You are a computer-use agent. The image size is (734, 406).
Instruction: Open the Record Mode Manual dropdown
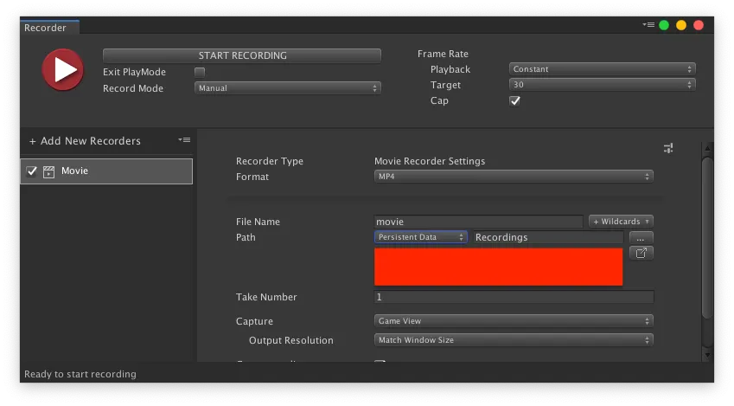click(287, 88)
